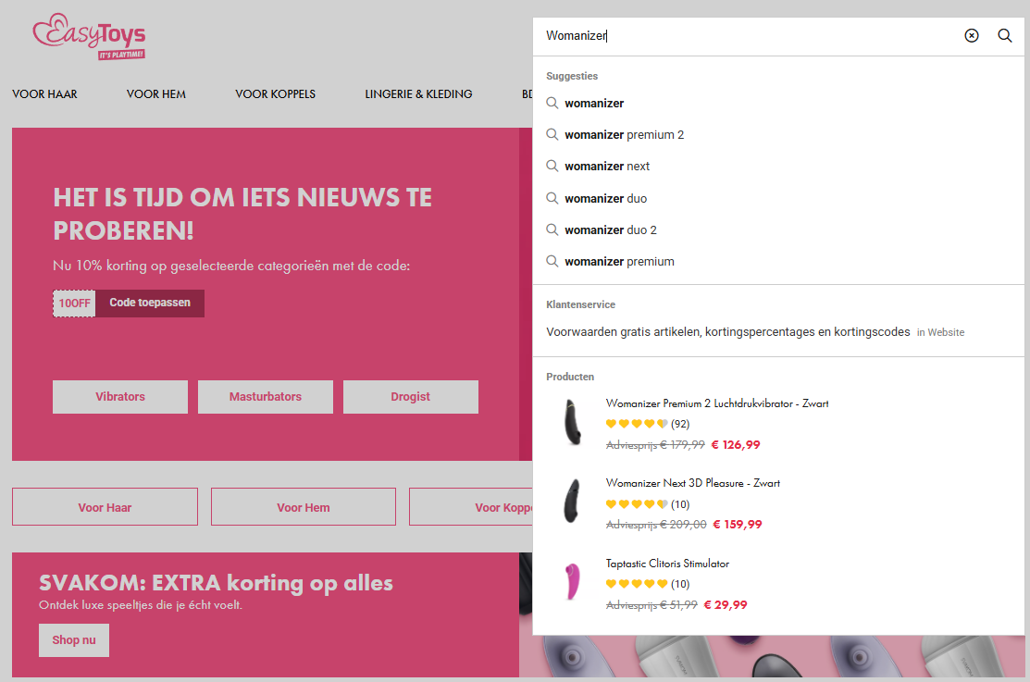Open Womanizer Next 3D Pleasure product

(x=692, y=483)
